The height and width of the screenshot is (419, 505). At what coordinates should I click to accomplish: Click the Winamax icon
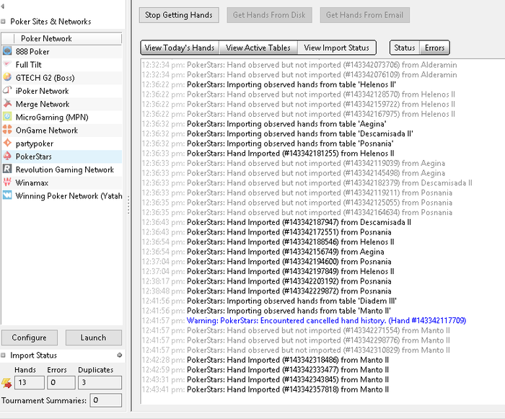coord(7,182)
